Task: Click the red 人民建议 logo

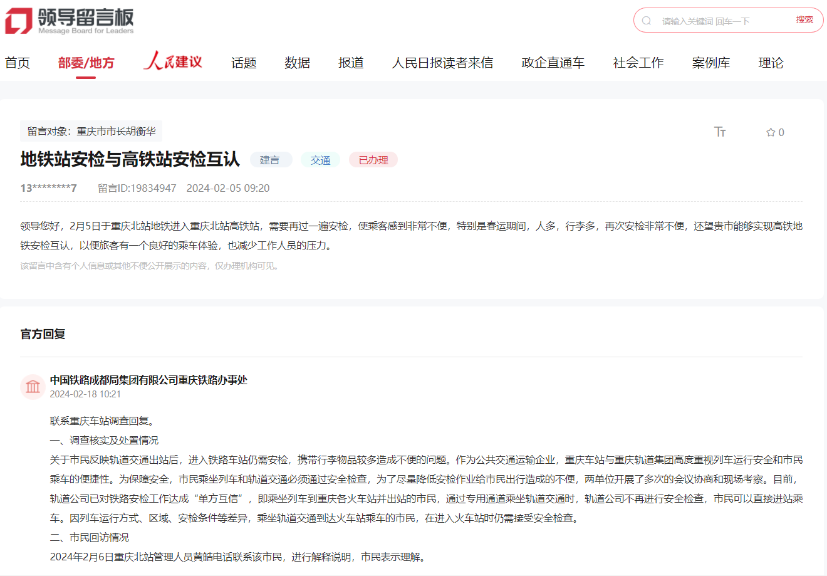Action: 173,61
